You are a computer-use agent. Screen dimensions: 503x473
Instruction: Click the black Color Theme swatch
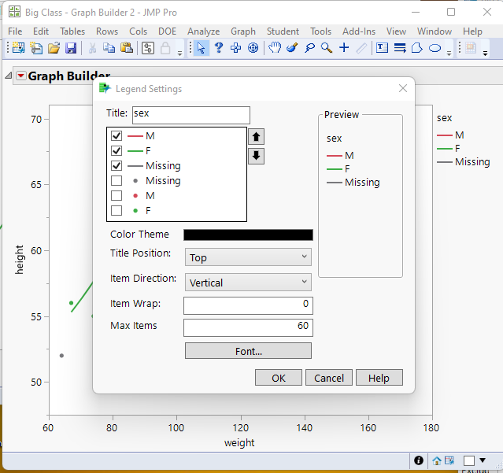(x=248, y=235)
